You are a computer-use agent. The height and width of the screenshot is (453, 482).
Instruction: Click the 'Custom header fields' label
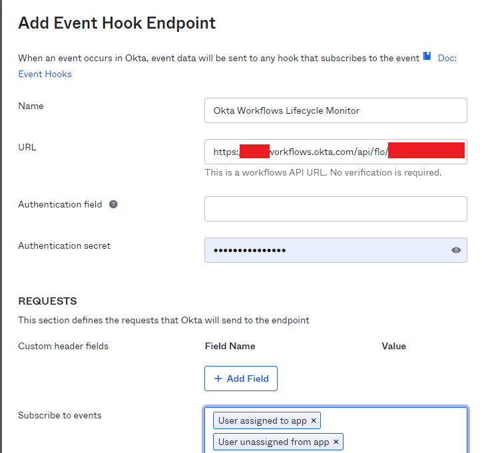point(63,346)
